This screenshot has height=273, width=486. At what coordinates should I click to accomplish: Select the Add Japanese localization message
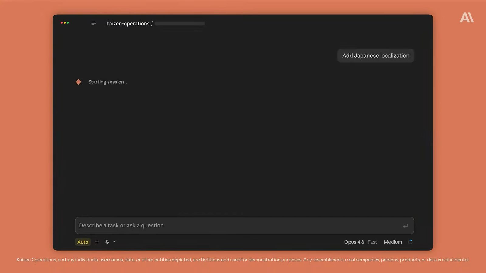376,56
